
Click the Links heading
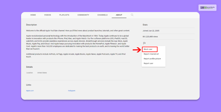click(x=29, y=85)
